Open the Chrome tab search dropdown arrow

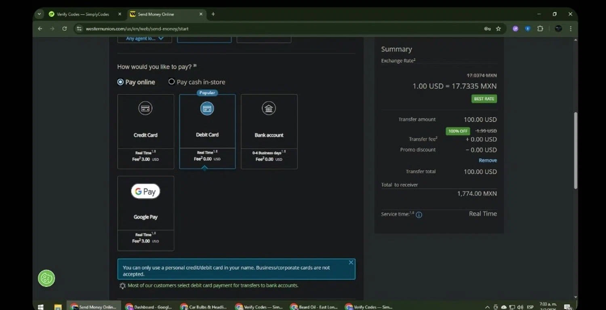[x=39, y=14]
